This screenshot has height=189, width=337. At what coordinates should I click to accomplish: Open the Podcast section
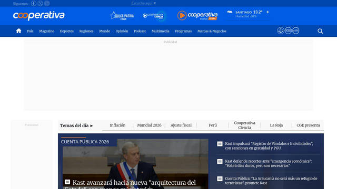pos(140,31)
